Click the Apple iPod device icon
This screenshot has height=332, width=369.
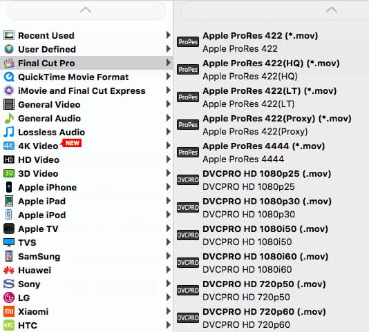point(9,215)
